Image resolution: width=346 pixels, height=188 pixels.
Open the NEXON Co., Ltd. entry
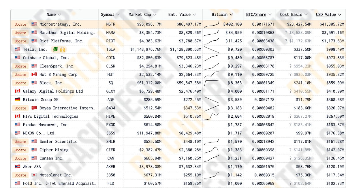pyautogui.click(x=40, y=133)
